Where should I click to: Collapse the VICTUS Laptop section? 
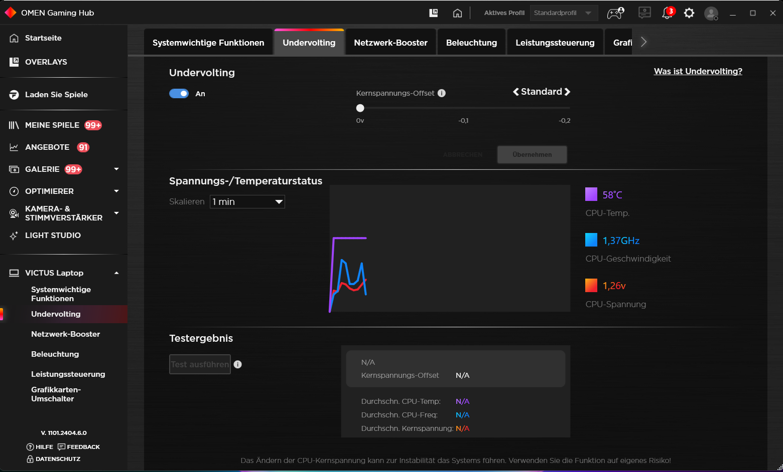(116, 273)
